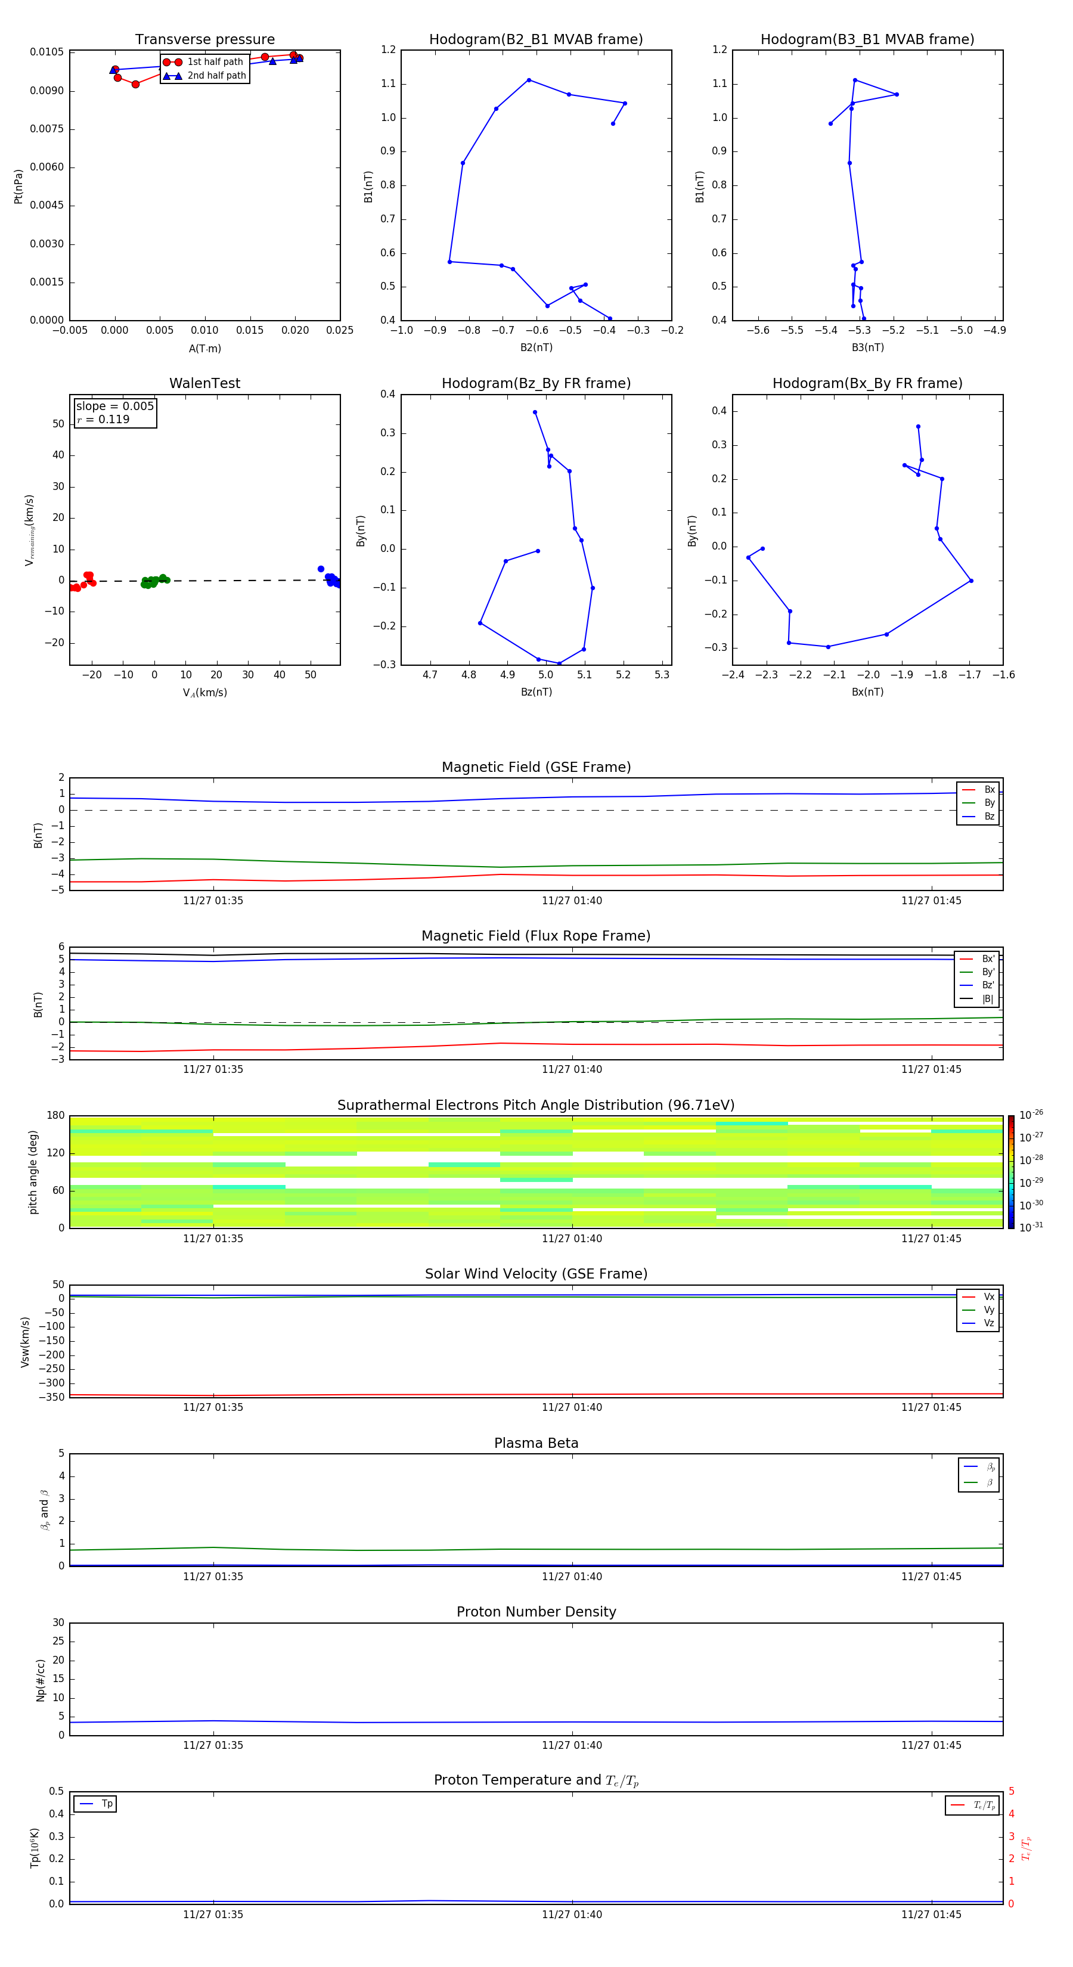Select '1st half path' legend entry
Screen dimensions: 1073x1967
[x=204, y=62]
